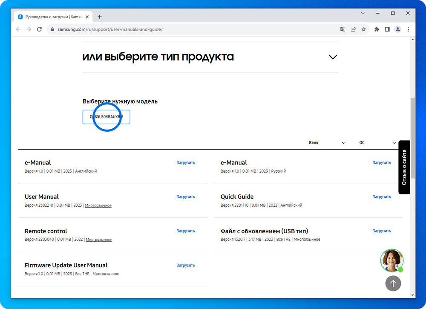Screen dimensions: 426x309
Task: Open the Google Translate page icon
Action: 343,29
